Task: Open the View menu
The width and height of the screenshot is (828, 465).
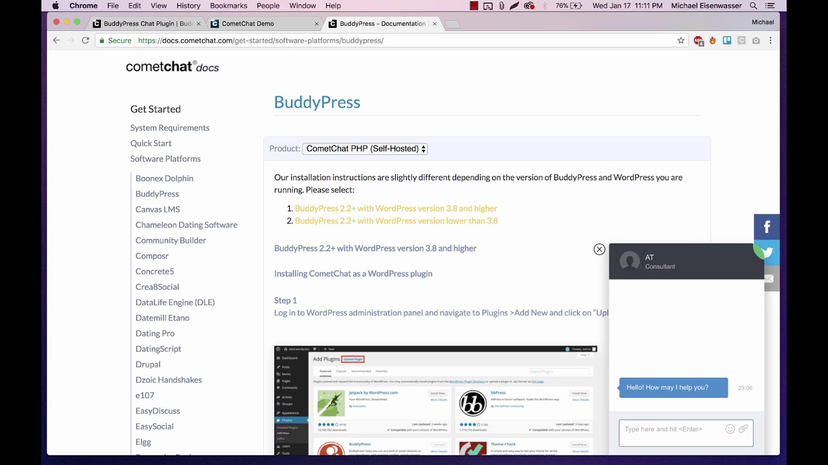Action: coord(158,6)
